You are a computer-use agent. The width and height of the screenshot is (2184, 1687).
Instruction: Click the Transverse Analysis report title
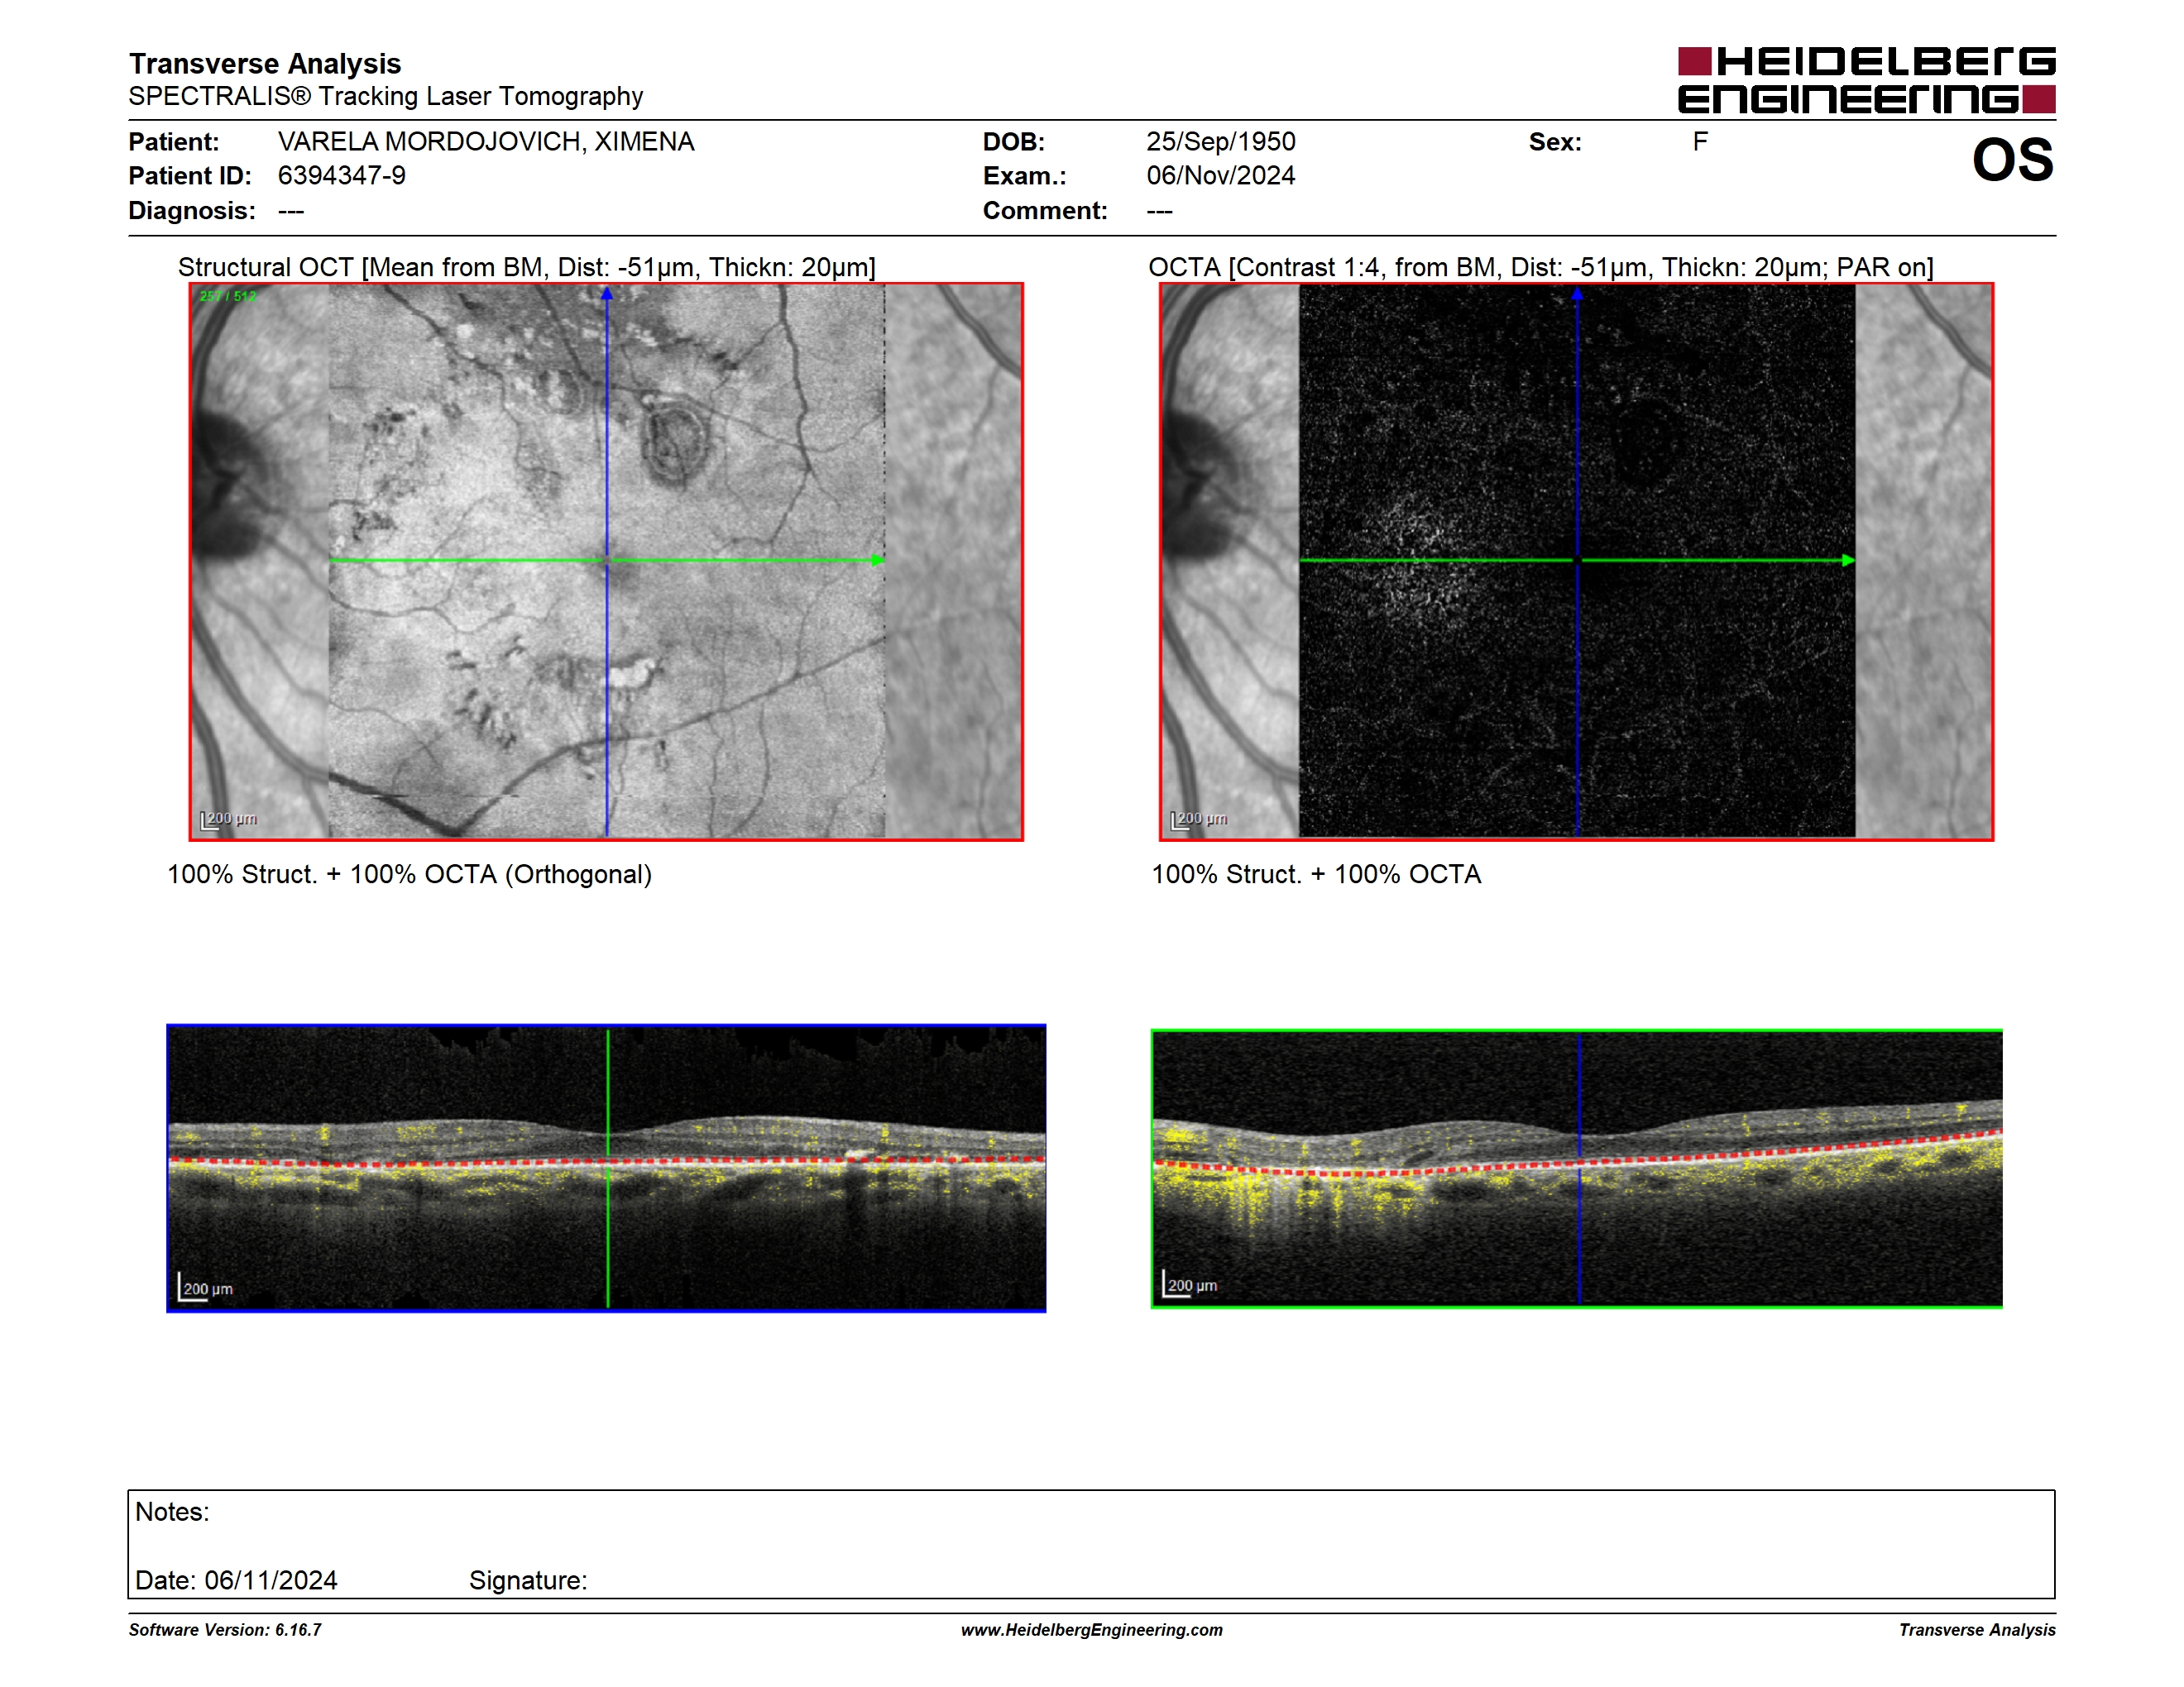tap(264, 64)
